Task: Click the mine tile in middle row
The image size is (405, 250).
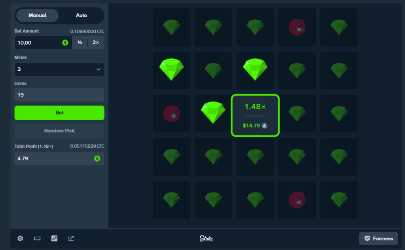Action: [x=172, y=114]
